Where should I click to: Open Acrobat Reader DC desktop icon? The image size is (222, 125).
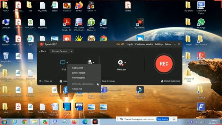[67, 24]
